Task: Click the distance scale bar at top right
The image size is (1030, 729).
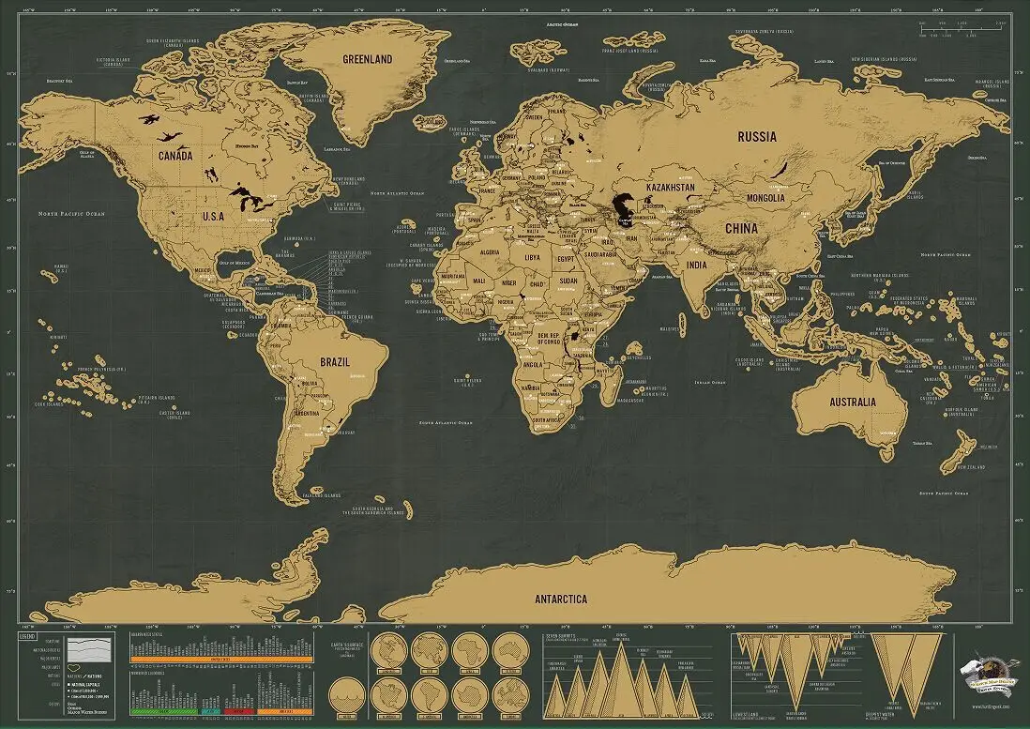Action: (962, 29)
